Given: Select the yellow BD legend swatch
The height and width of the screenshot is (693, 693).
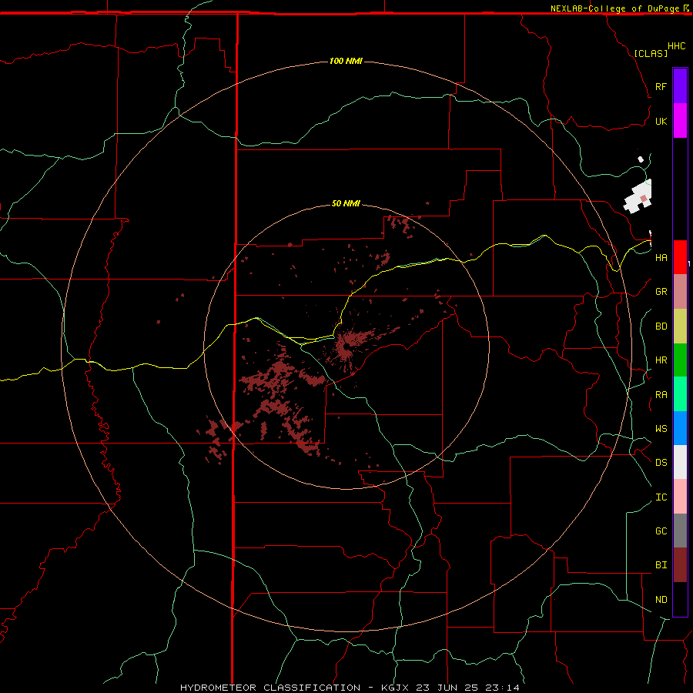Looking at the screenshot, I should (680, 326).
